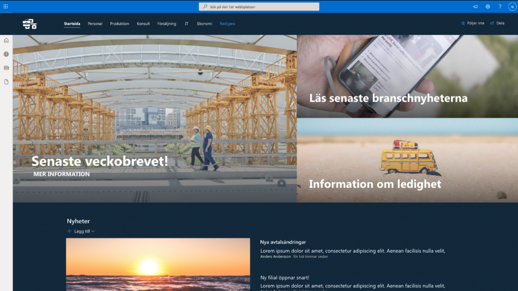Open the user account avatar IK
518x291 pixels.
[512, 7]
